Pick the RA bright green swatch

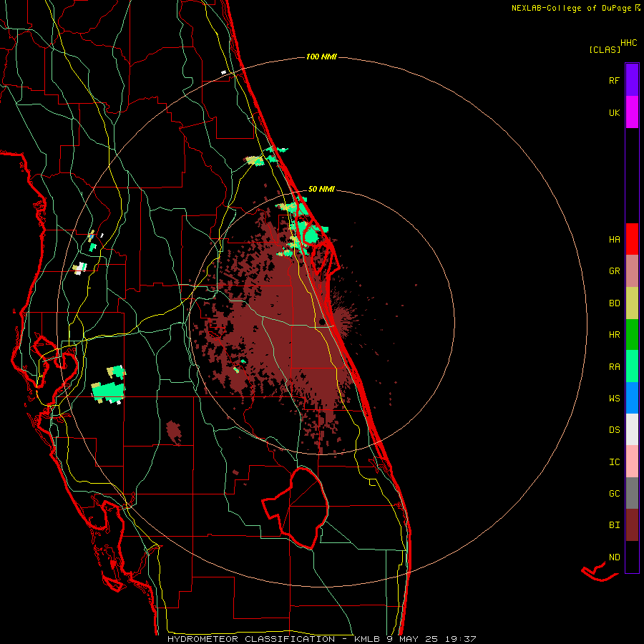(x=632, y=366)
